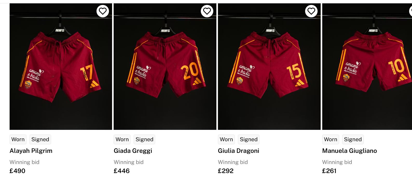Open the Alayah Pilgrim listing title
This screenshot has height=179, width=412.
[31, 151]
